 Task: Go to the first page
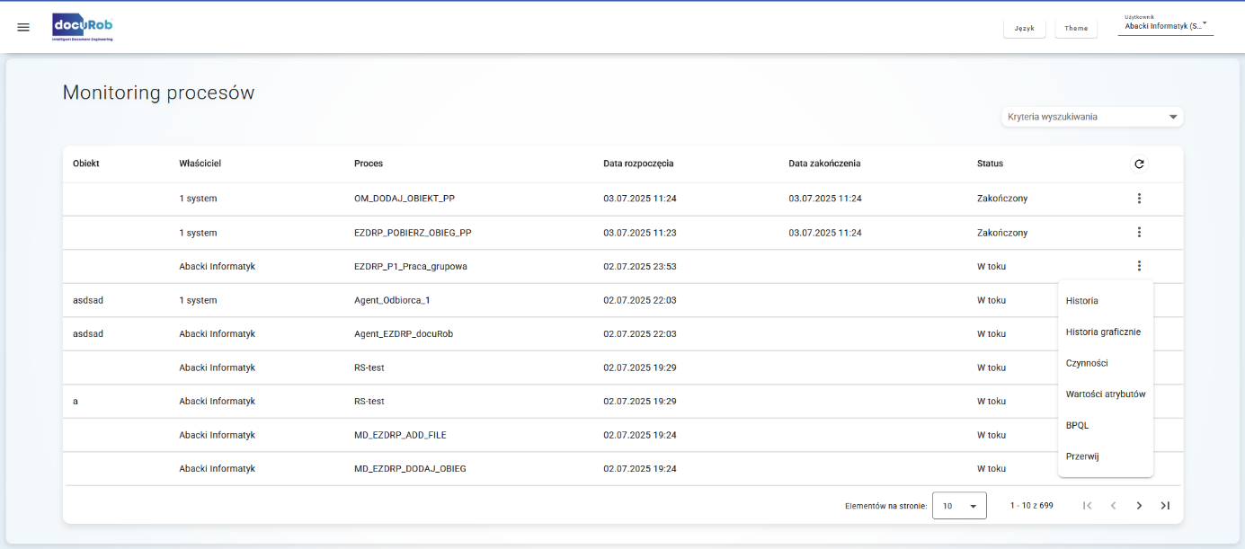pyautogui.click(x=1088, y=506)
